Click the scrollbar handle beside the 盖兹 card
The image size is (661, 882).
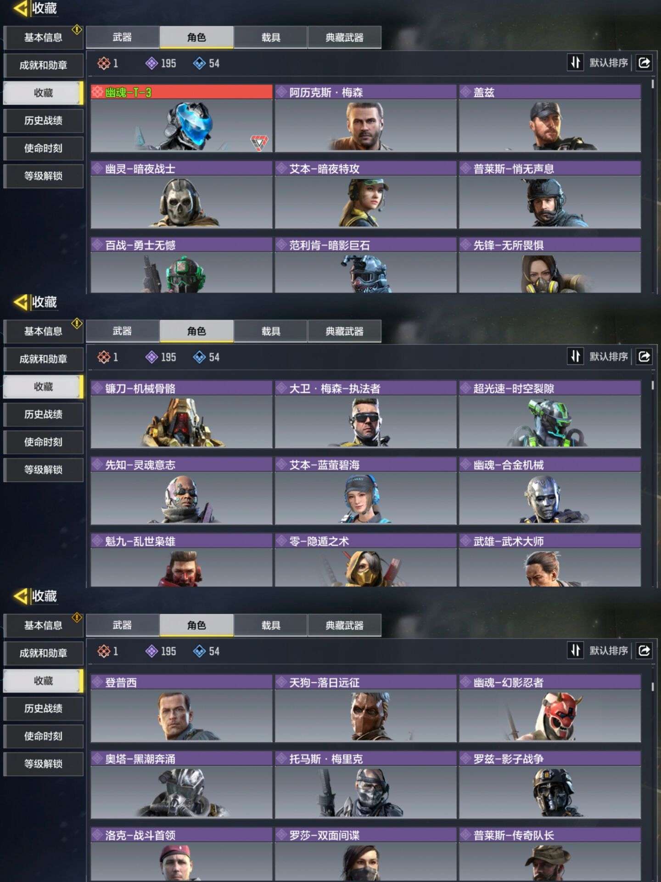tap(653, 85)
